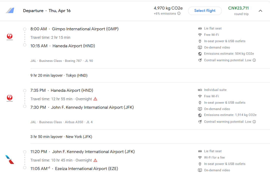Click the Lie flat seat icon for flight JL 90

click(x=200, y=28)
